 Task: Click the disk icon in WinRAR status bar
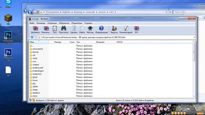[30, 100]
